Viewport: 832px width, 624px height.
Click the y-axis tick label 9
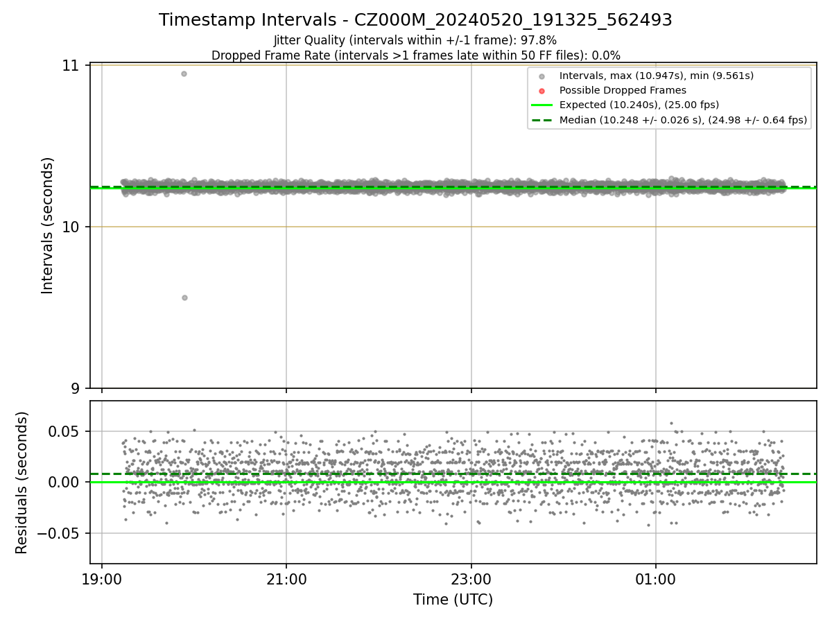coord(76,389)
